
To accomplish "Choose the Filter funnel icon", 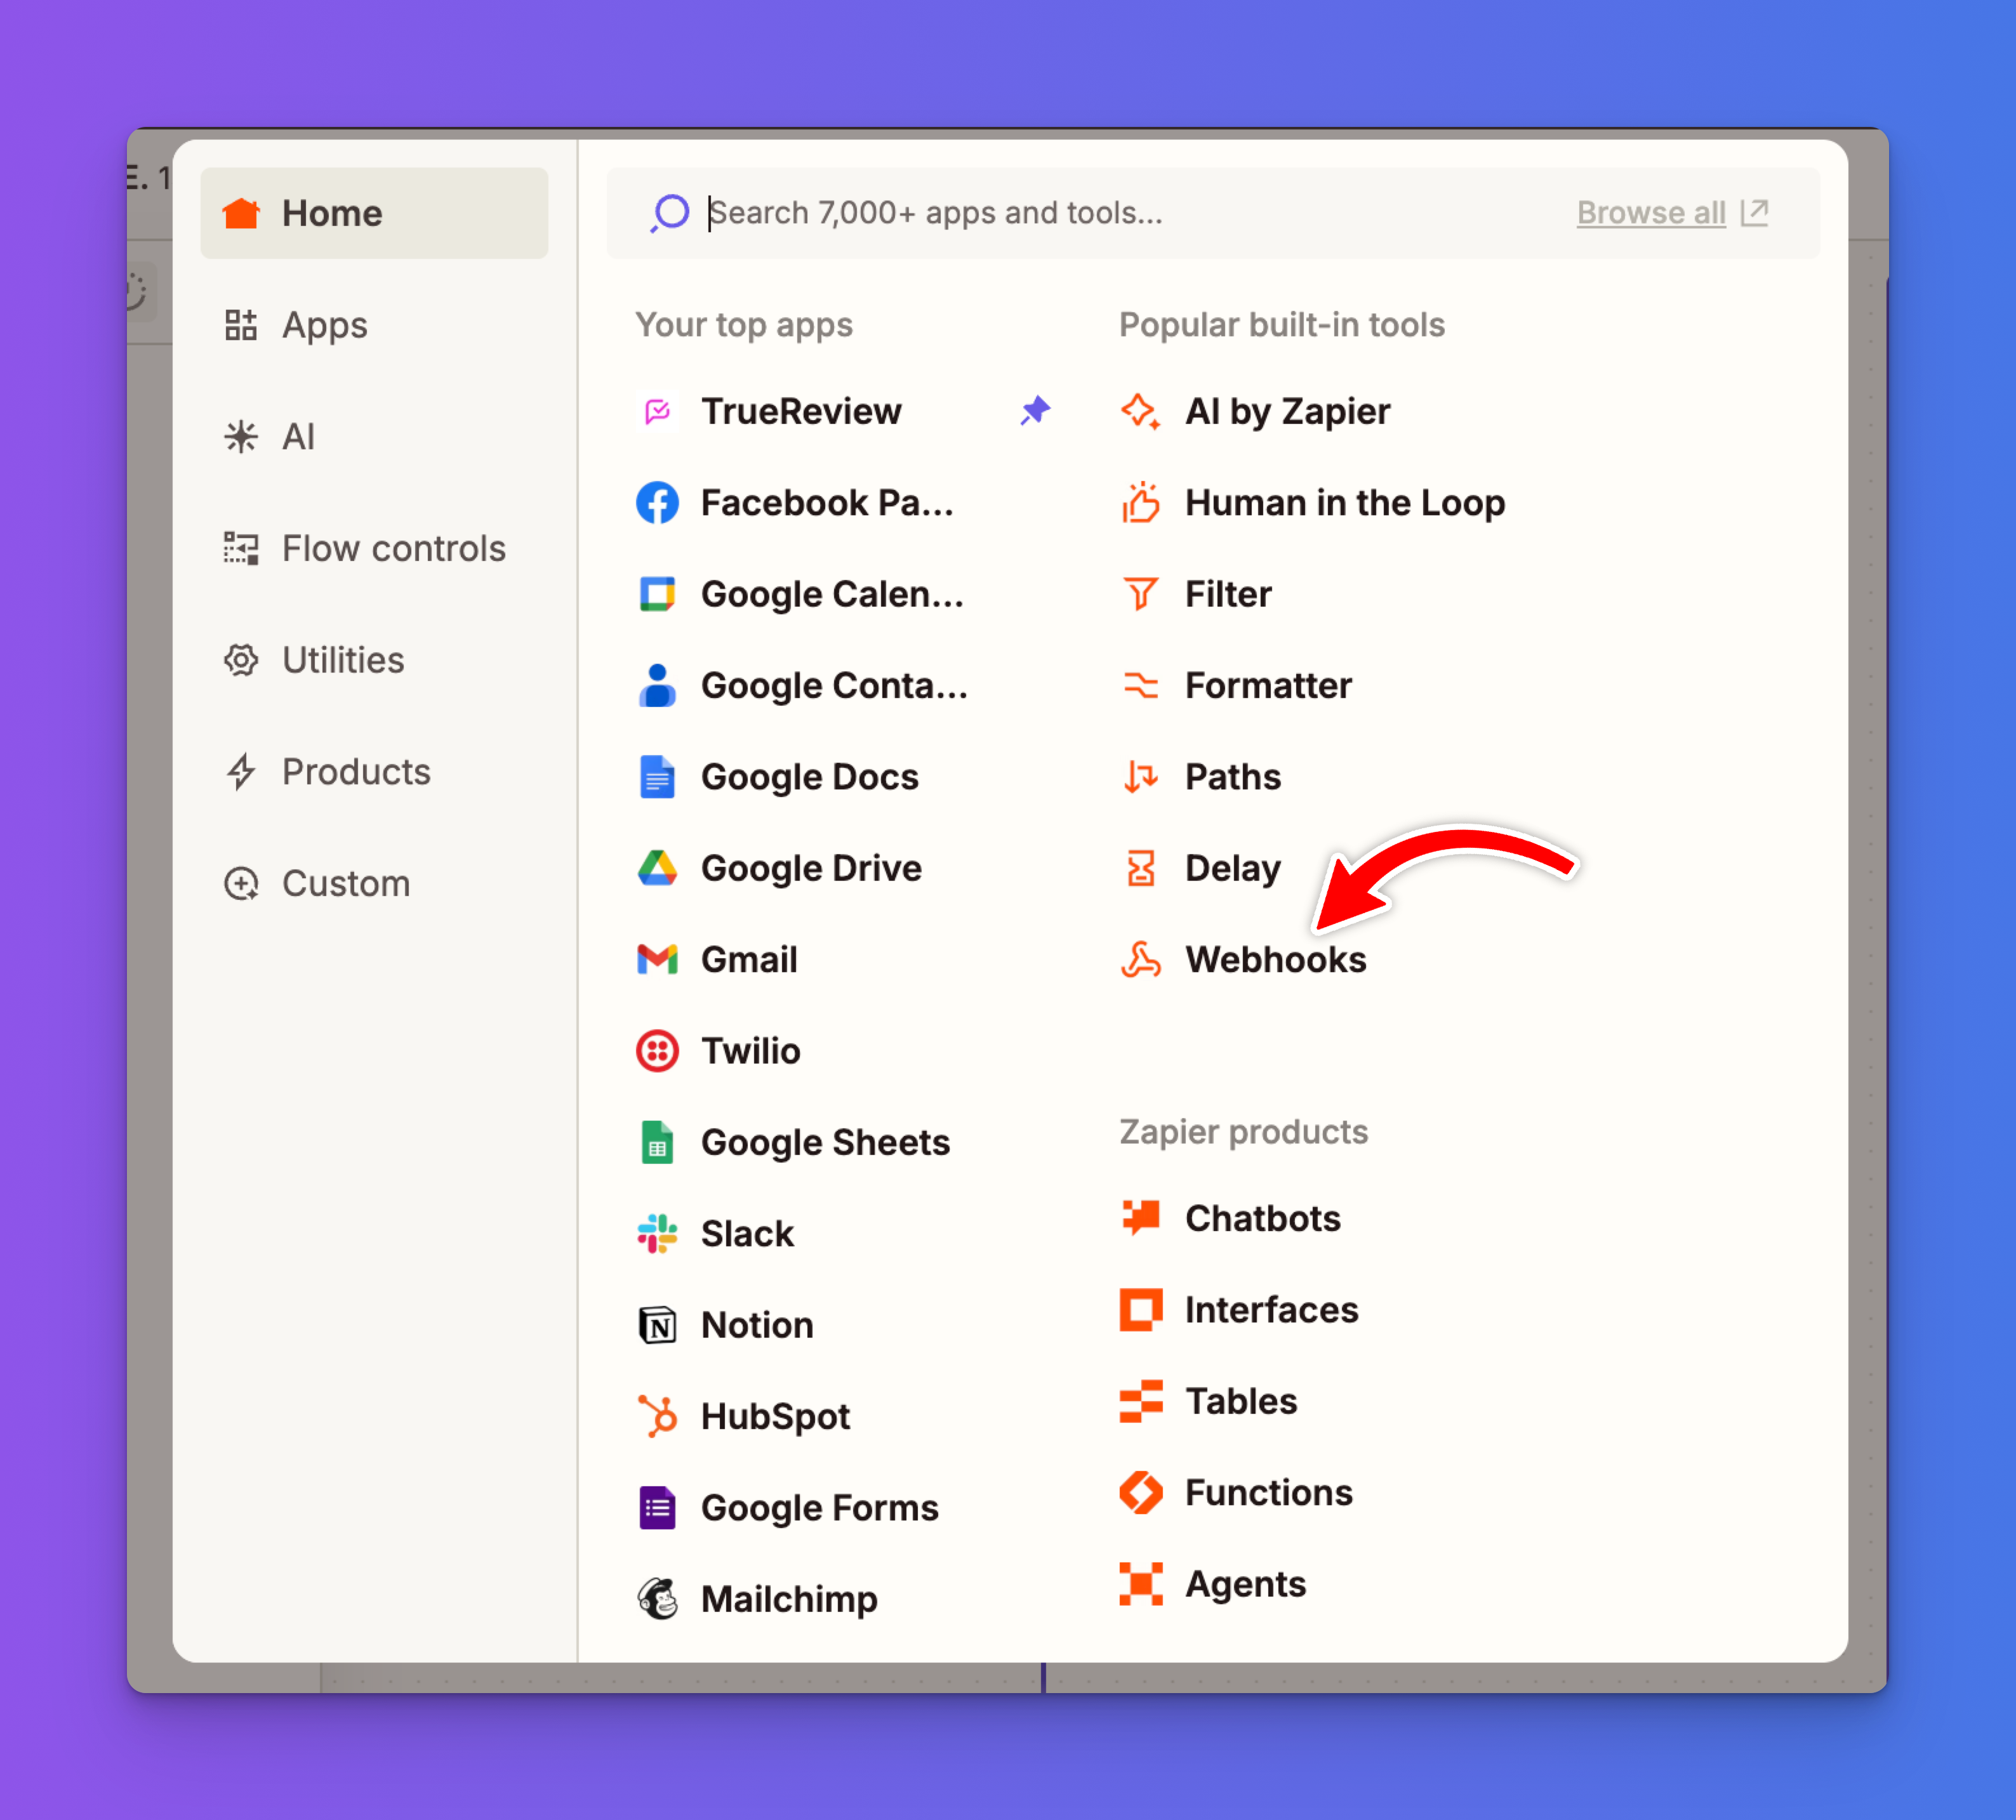I will (1140, 594).
